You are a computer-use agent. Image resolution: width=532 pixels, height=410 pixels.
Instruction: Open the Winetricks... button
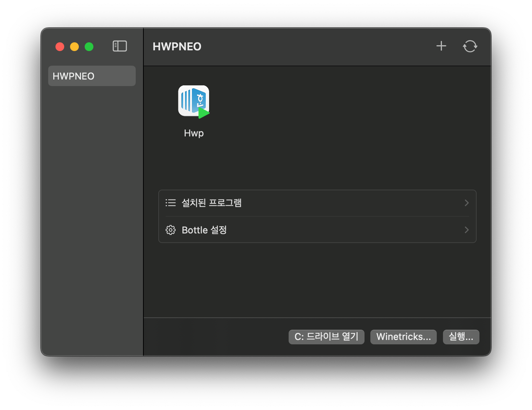tap(404, 337)
